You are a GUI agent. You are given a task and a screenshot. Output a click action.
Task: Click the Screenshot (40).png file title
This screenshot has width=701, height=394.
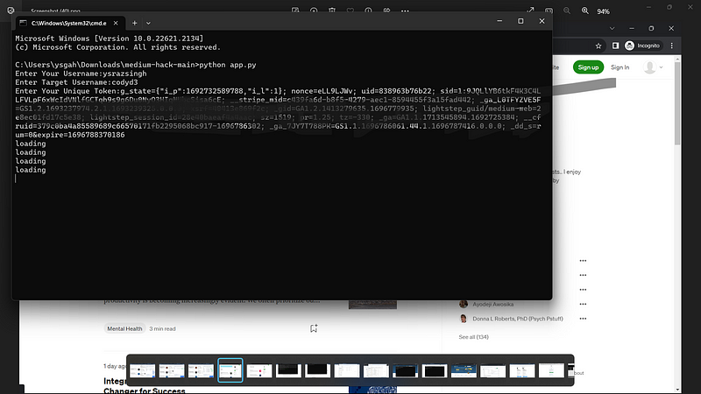[56, 10]
